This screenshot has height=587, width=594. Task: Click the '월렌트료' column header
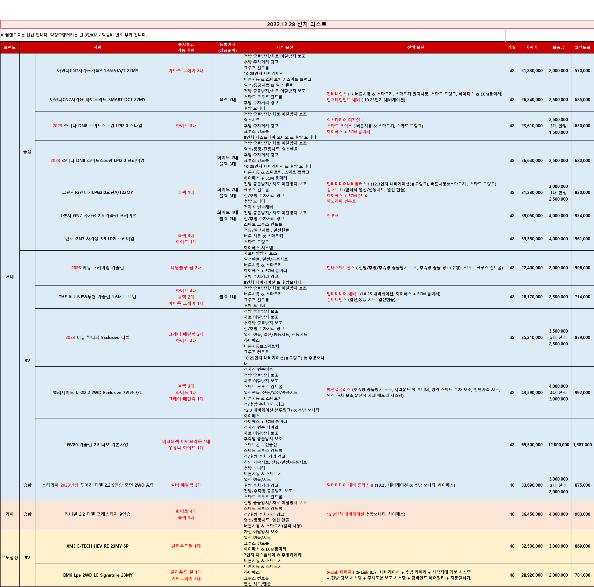[582, 47]
